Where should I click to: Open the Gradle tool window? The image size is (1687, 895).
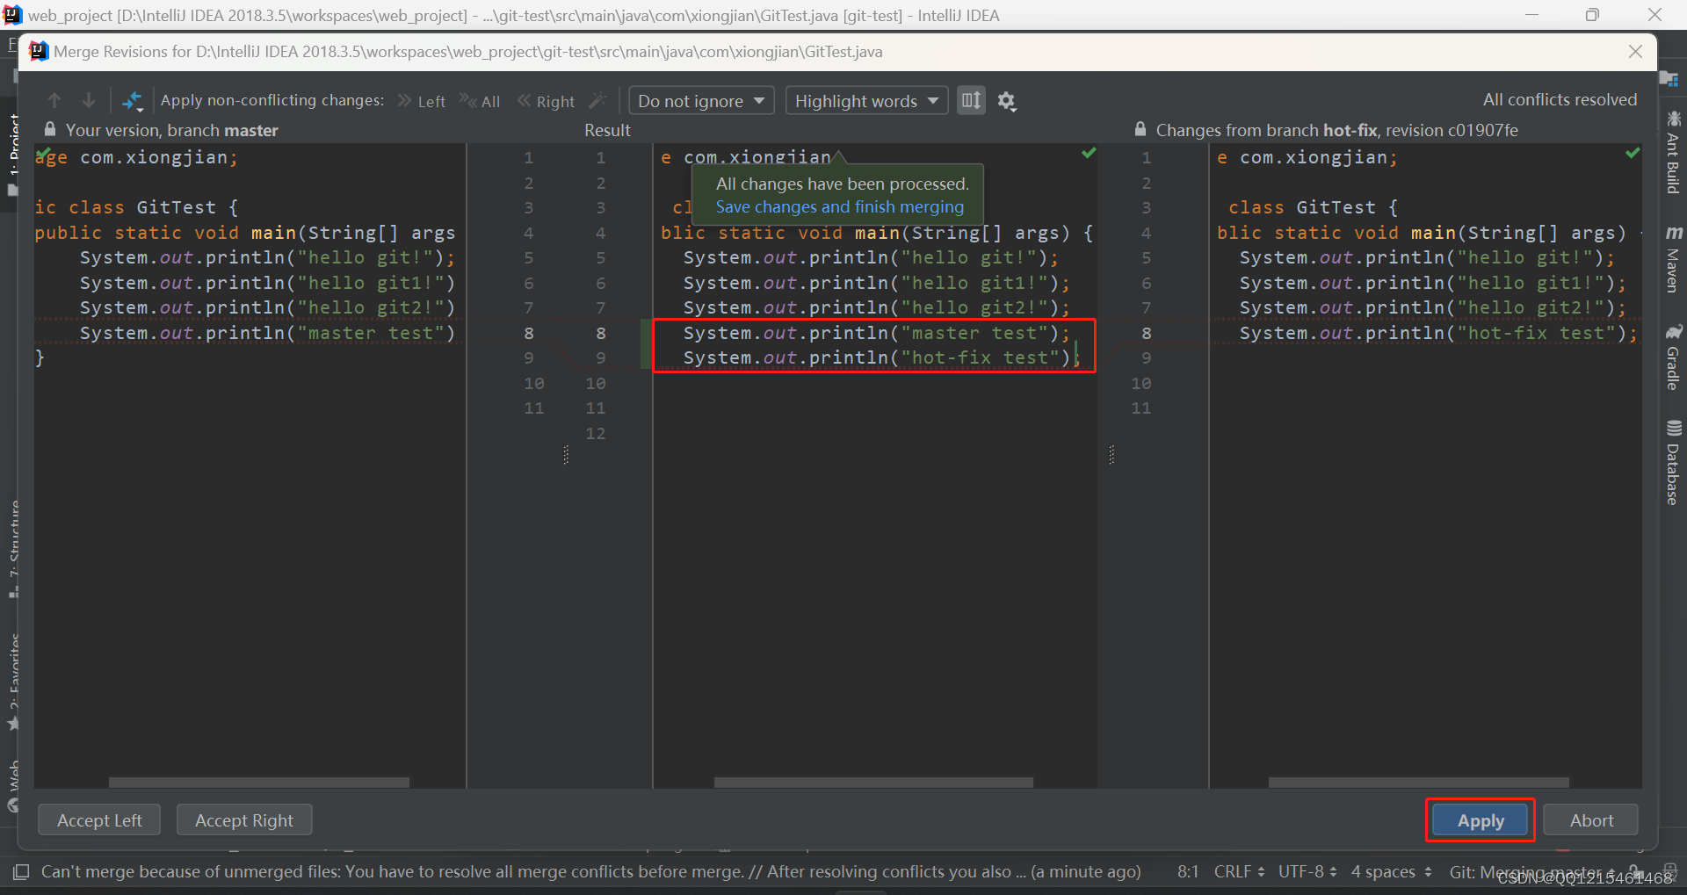(x=1673, y=357)
